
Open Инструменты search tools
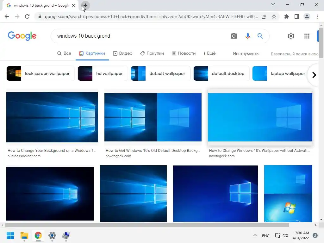[x=246, y=54]
